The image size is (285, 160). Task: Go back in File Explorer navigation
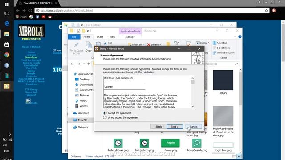72,64
